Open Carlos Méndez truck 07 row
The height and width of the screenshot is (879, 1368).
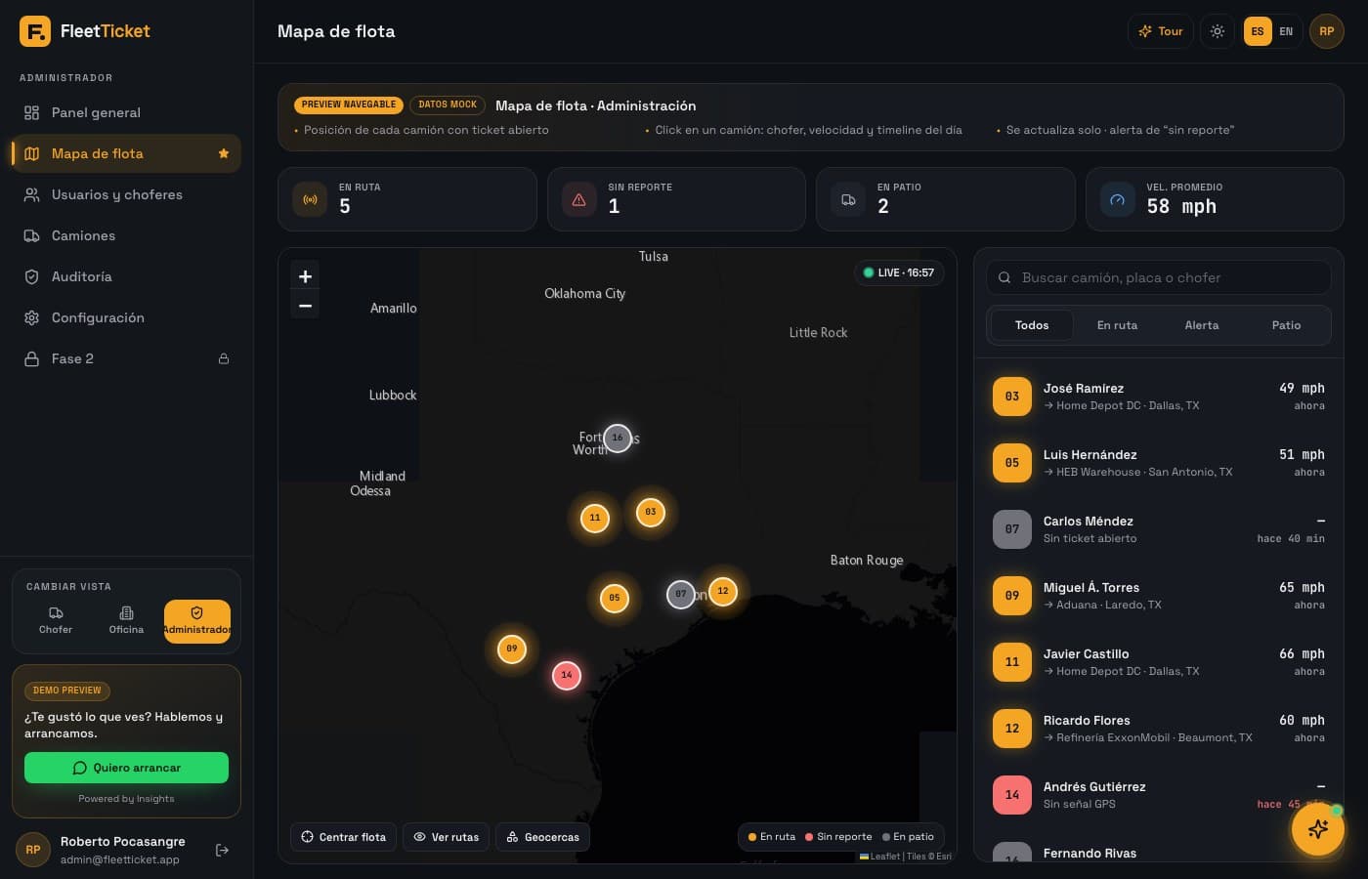pyautogui.click(x=1159, y=529)
